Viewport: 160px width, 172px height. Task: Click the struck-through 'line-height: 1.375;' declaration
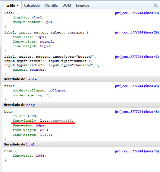pos(33,135)
